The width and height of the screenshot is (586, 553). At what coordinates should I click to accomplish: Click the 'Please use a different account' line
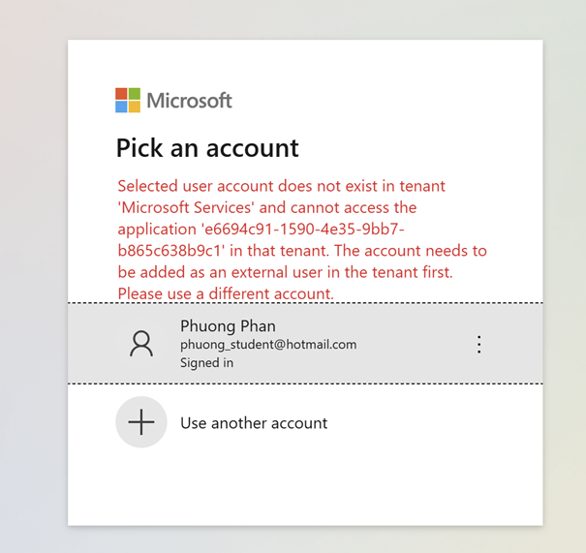[x=226, y=293]
